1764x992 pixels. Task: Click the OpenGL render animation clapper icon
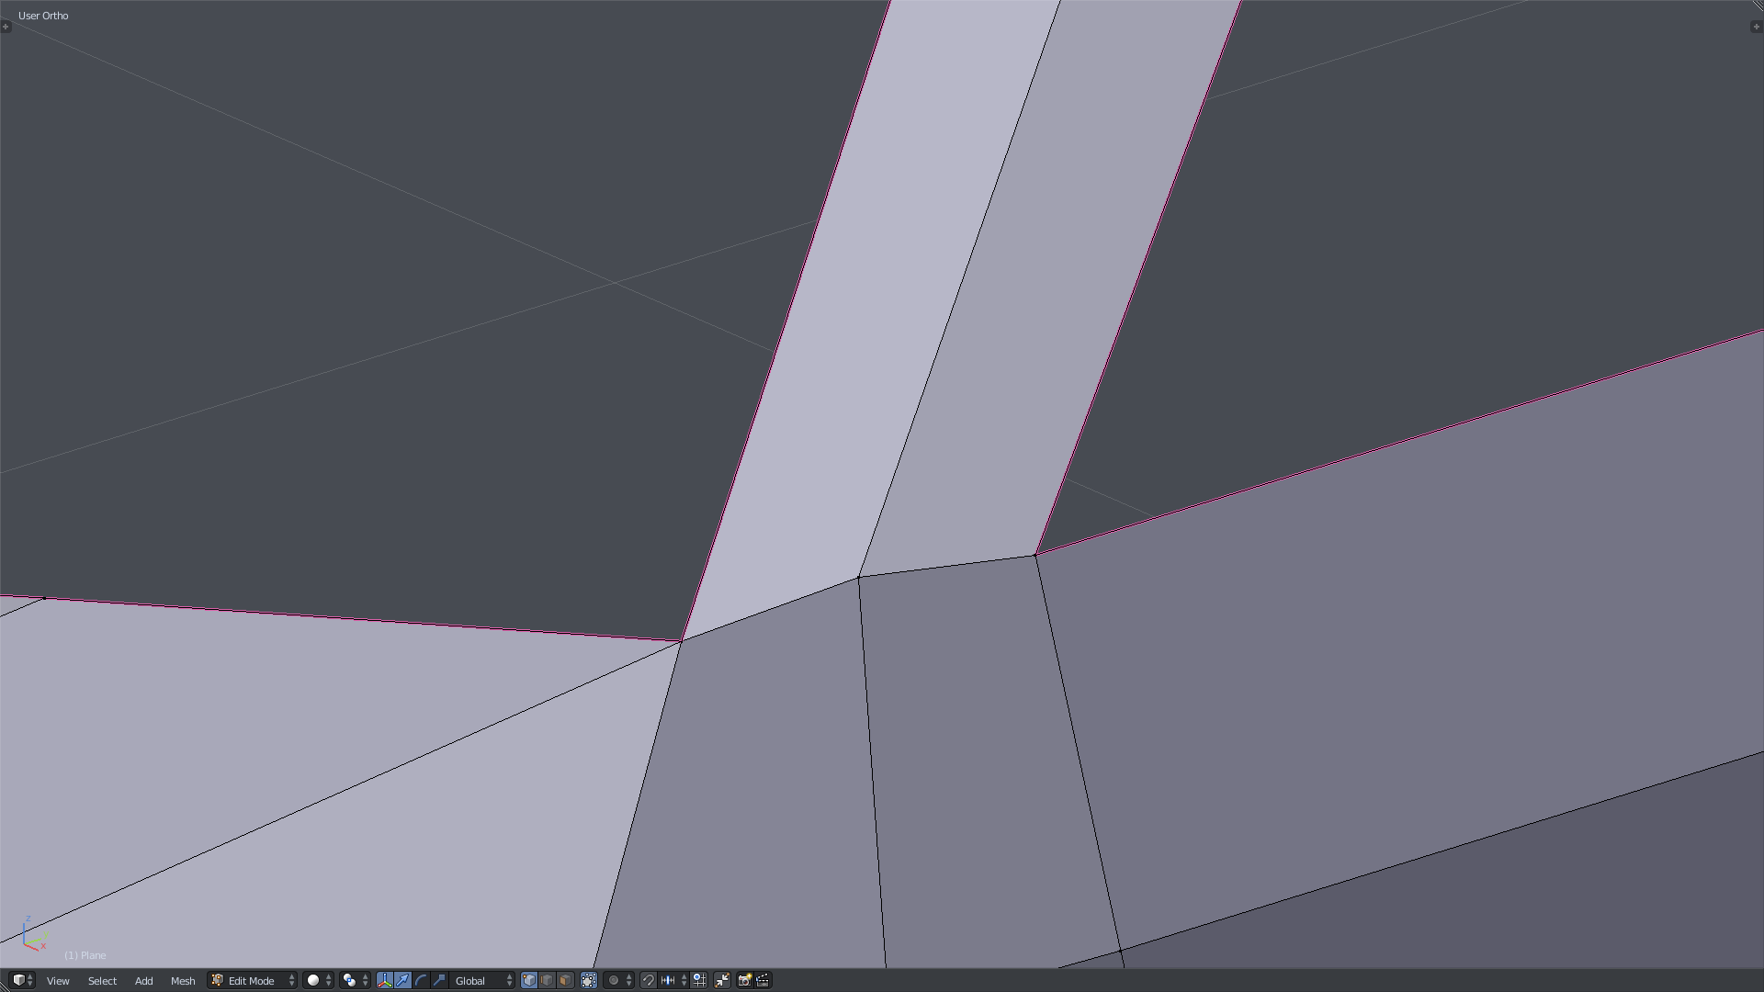tap(763, 980)
